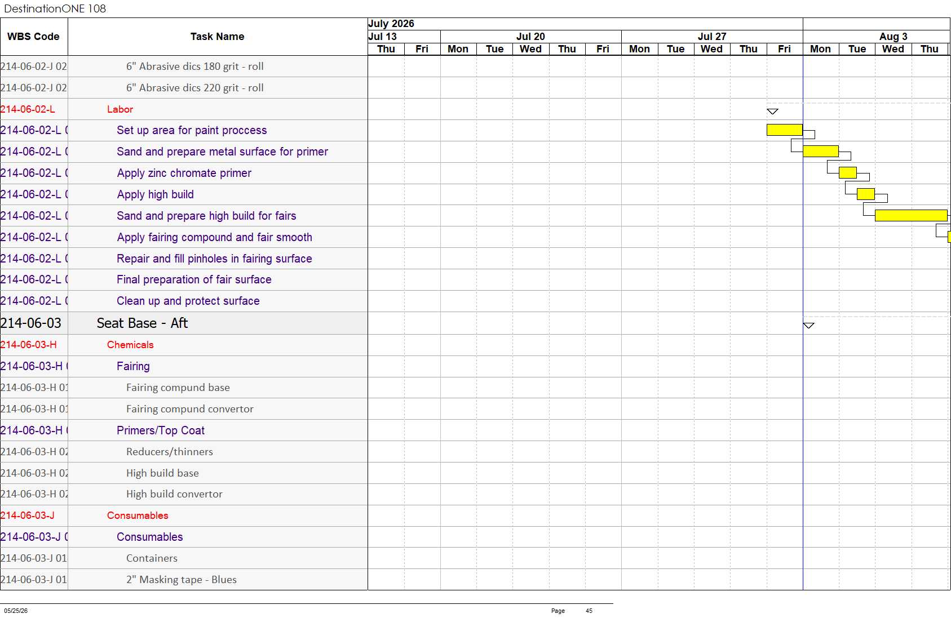Click the Jul 27 week header
The image size is (951, 618).
tap(712, 37)
